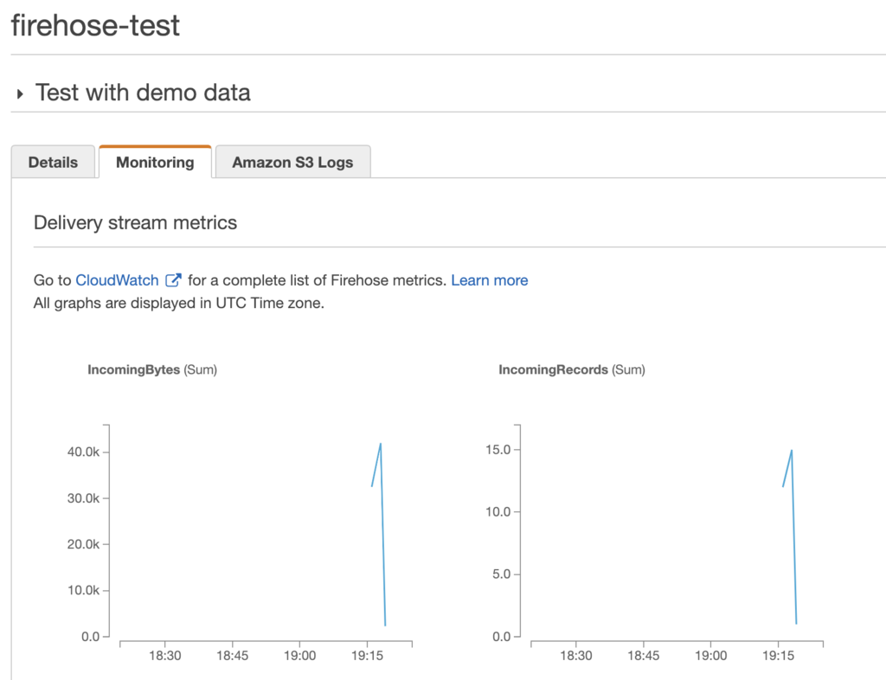Click the UTC Time zone notice text

(x=178, y=304)
